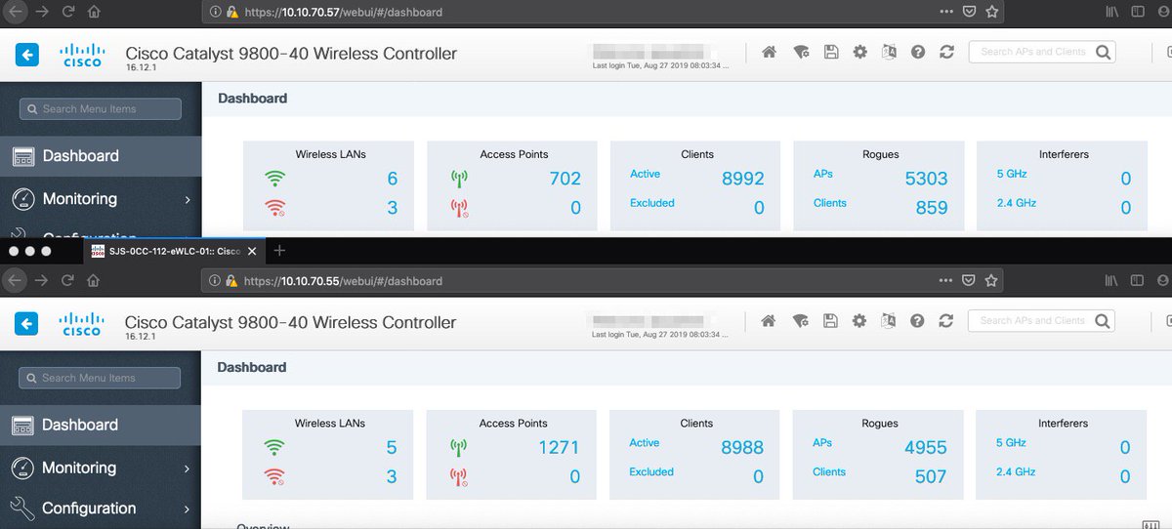This screenshot has width=1172, height=529.
Task: Open 4955 rogue APs in 10.10.70.55
Action: [926, 448]
